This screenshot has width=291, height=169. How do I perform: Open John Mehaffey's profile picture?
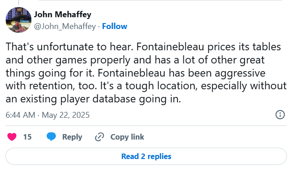[19, 20]
